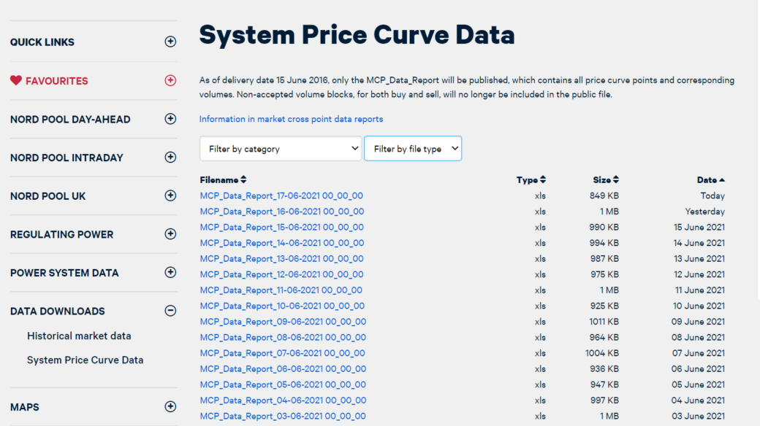The height and width of the screenshot is (426, 760).
Task: Sort the table using the Filename sort icon
Action: click(242, 179)
